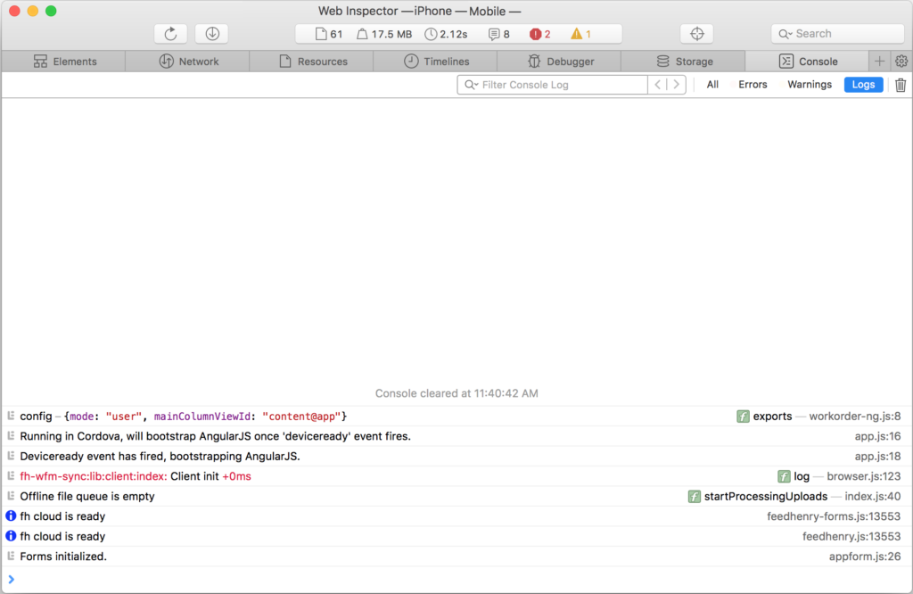Open inspector settings gear icon
This screenshot has width=913, height=594.
[x=901, y=62]
